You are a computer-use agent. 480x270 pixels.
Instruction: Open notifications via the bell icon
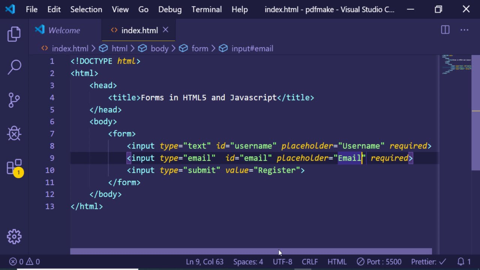[464, 262]
